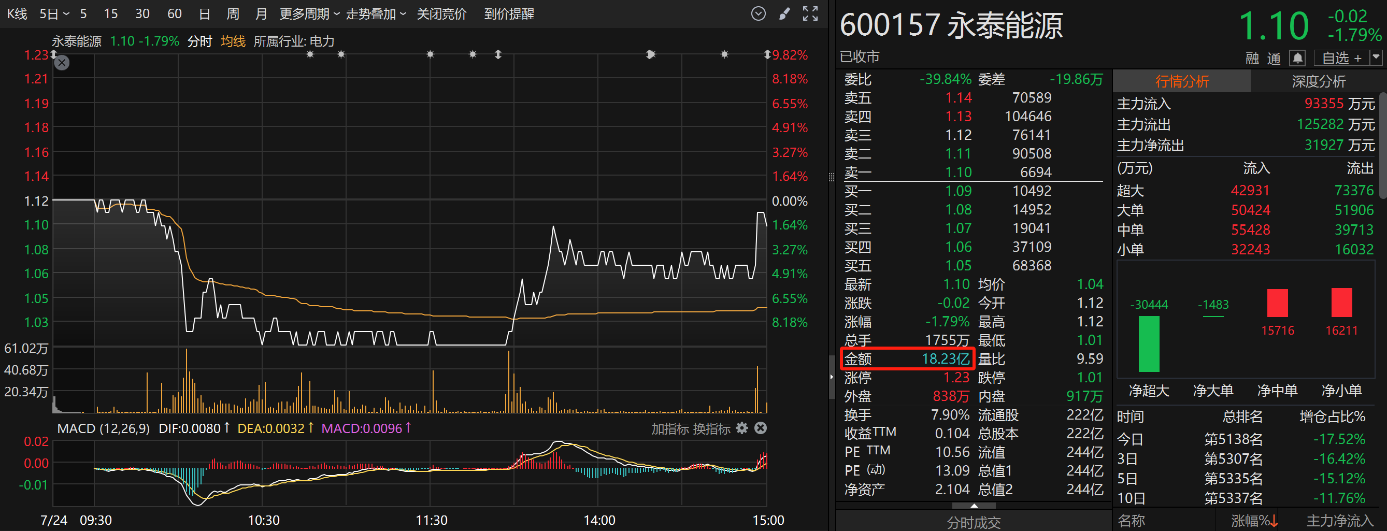Open the 更多周期 dropdown
Image resolution: width=1387 pixels, height=531 pixels.
[309, 14]
